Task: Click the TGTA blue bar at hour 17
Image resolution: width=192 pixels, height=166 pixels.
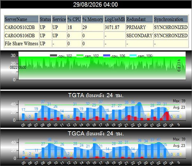Action: [x=101, y=113]
